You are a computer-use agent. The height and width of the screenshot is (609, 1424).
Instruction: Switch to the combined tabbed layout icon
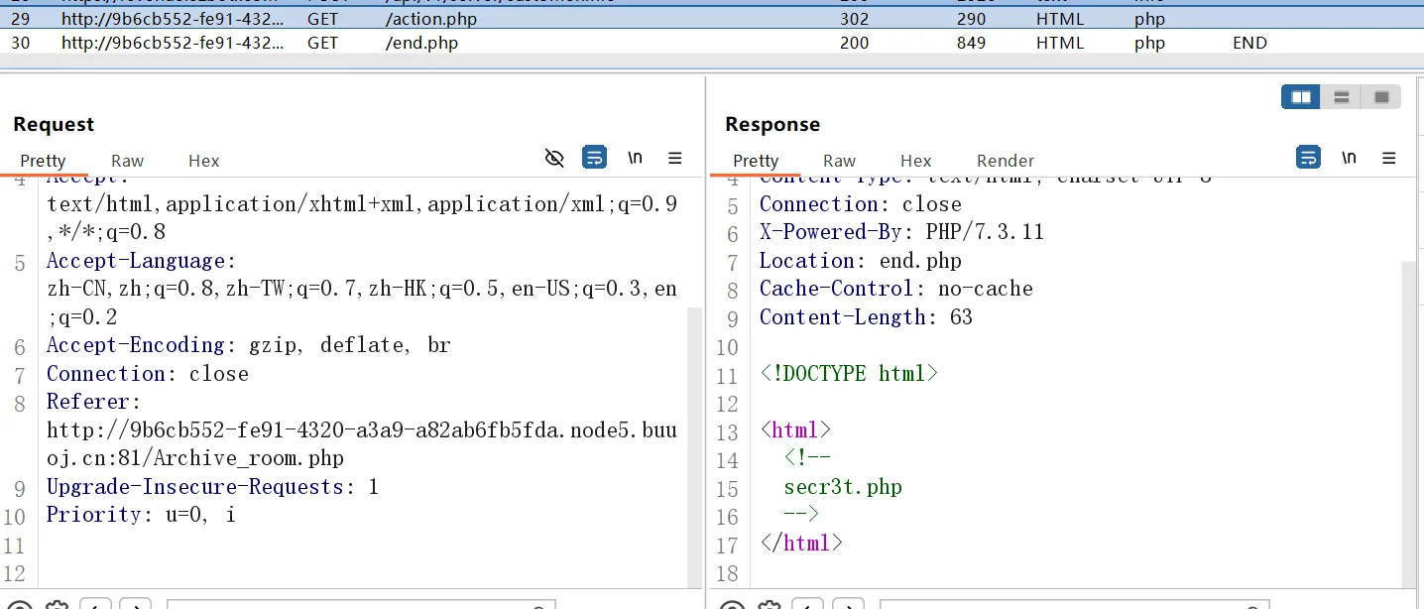(1380, 97)
